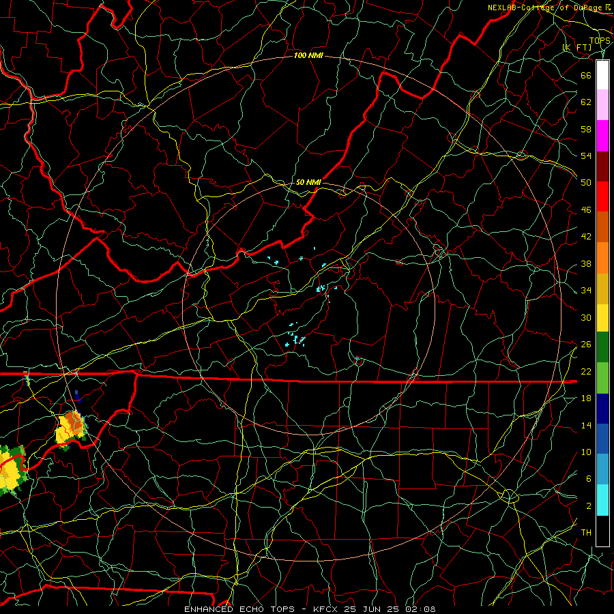This screenshot has width=614, height=614.
Task: Click the "K FT" units label
Action: pos(577,48)
